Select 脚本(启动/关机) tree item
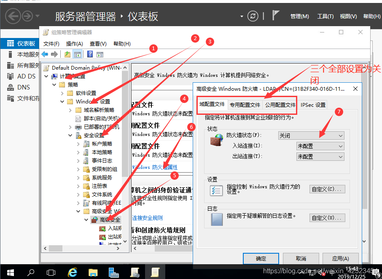 (101, 119)
